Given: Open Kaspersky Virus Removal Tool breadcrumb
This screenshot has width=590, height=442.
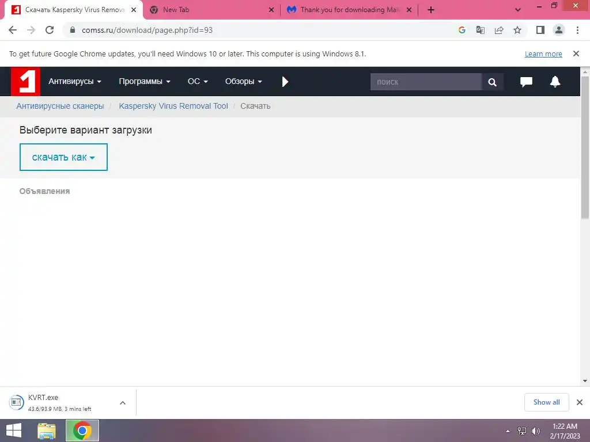Looking at the screenshot, I should (173, 106).
